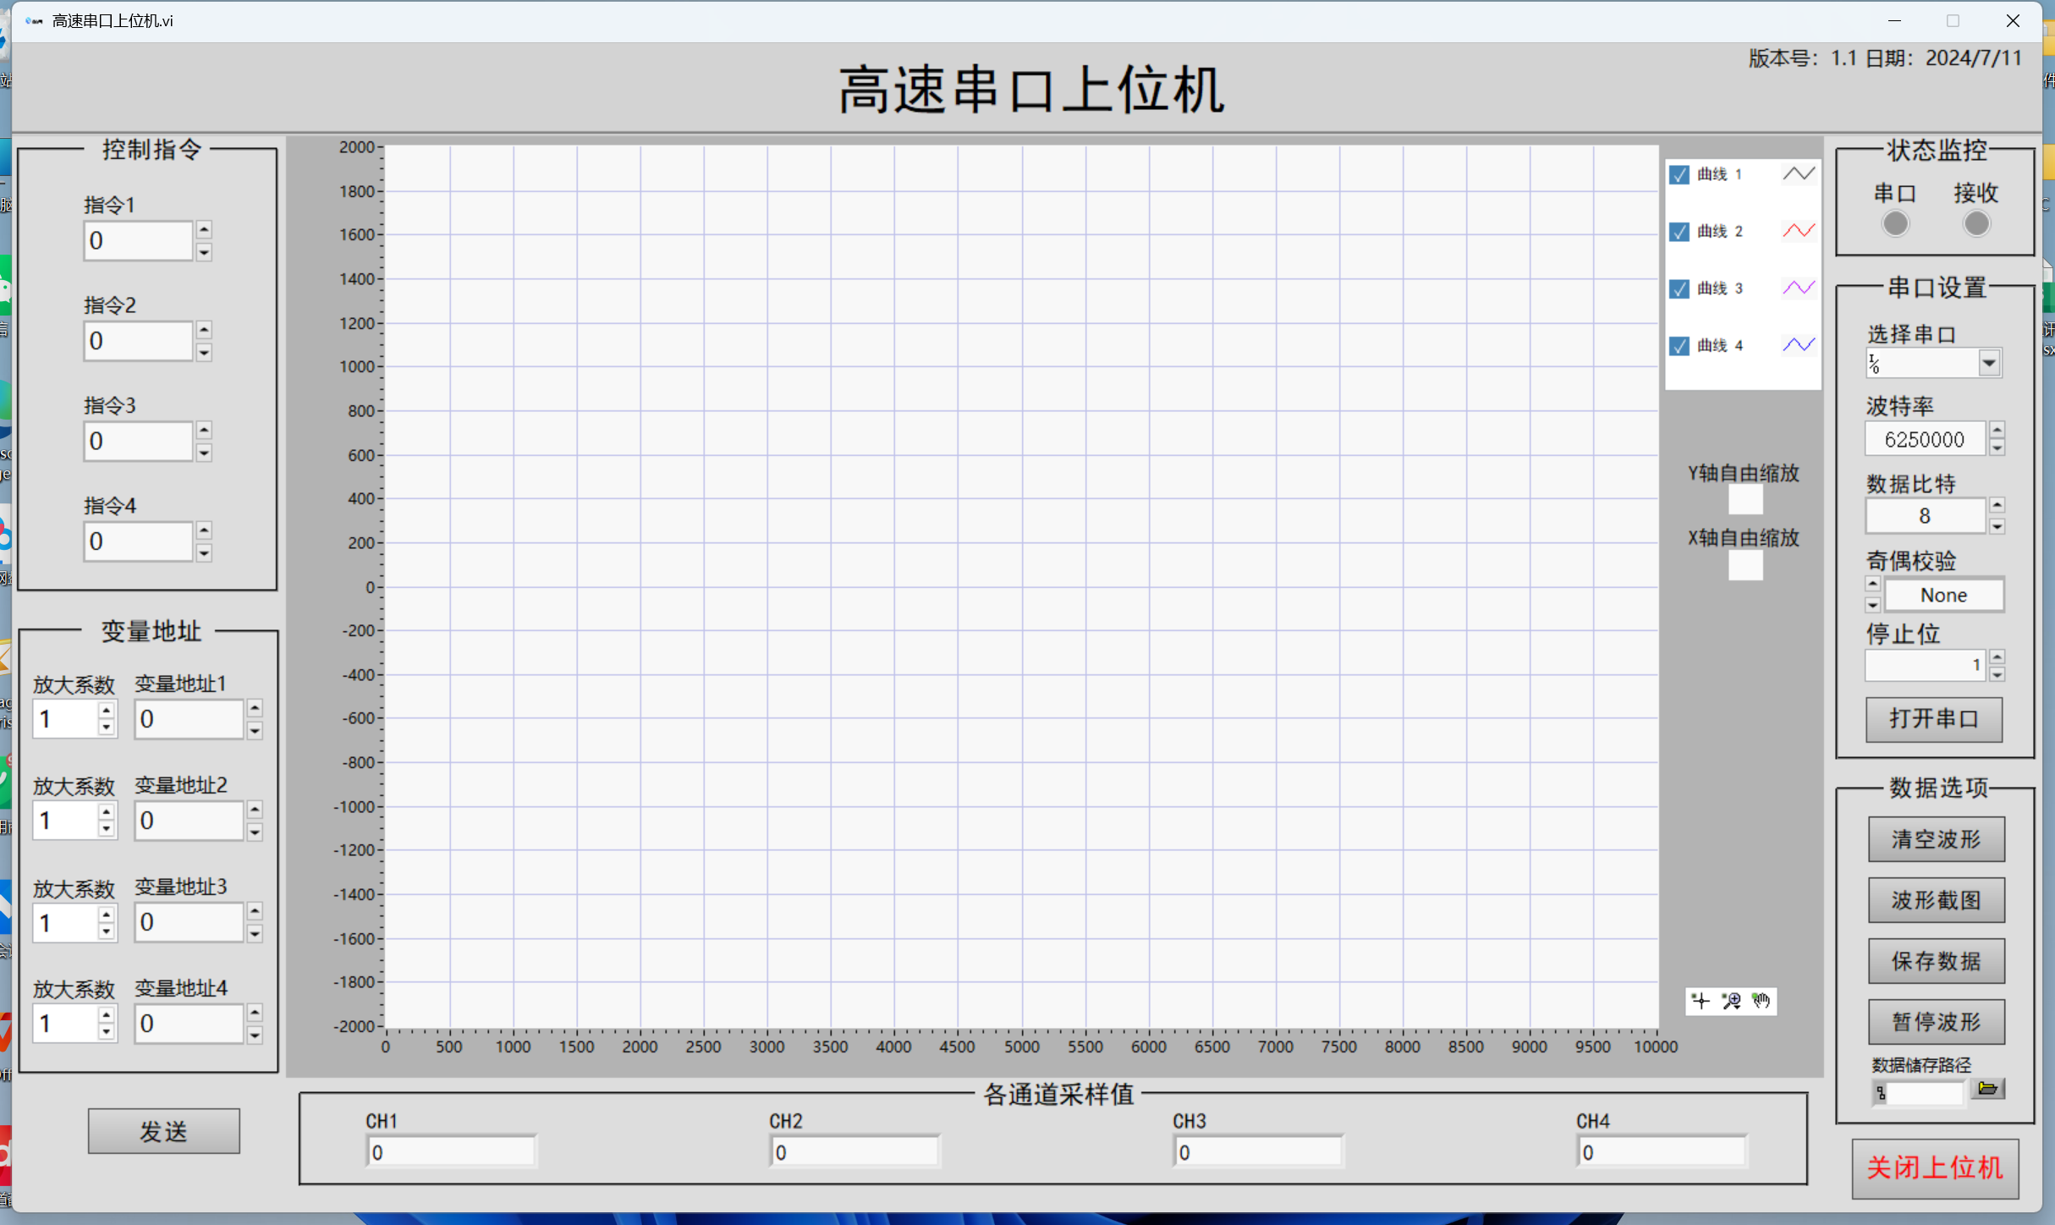Select the graph pan hand tool

click(1761, 1001)
